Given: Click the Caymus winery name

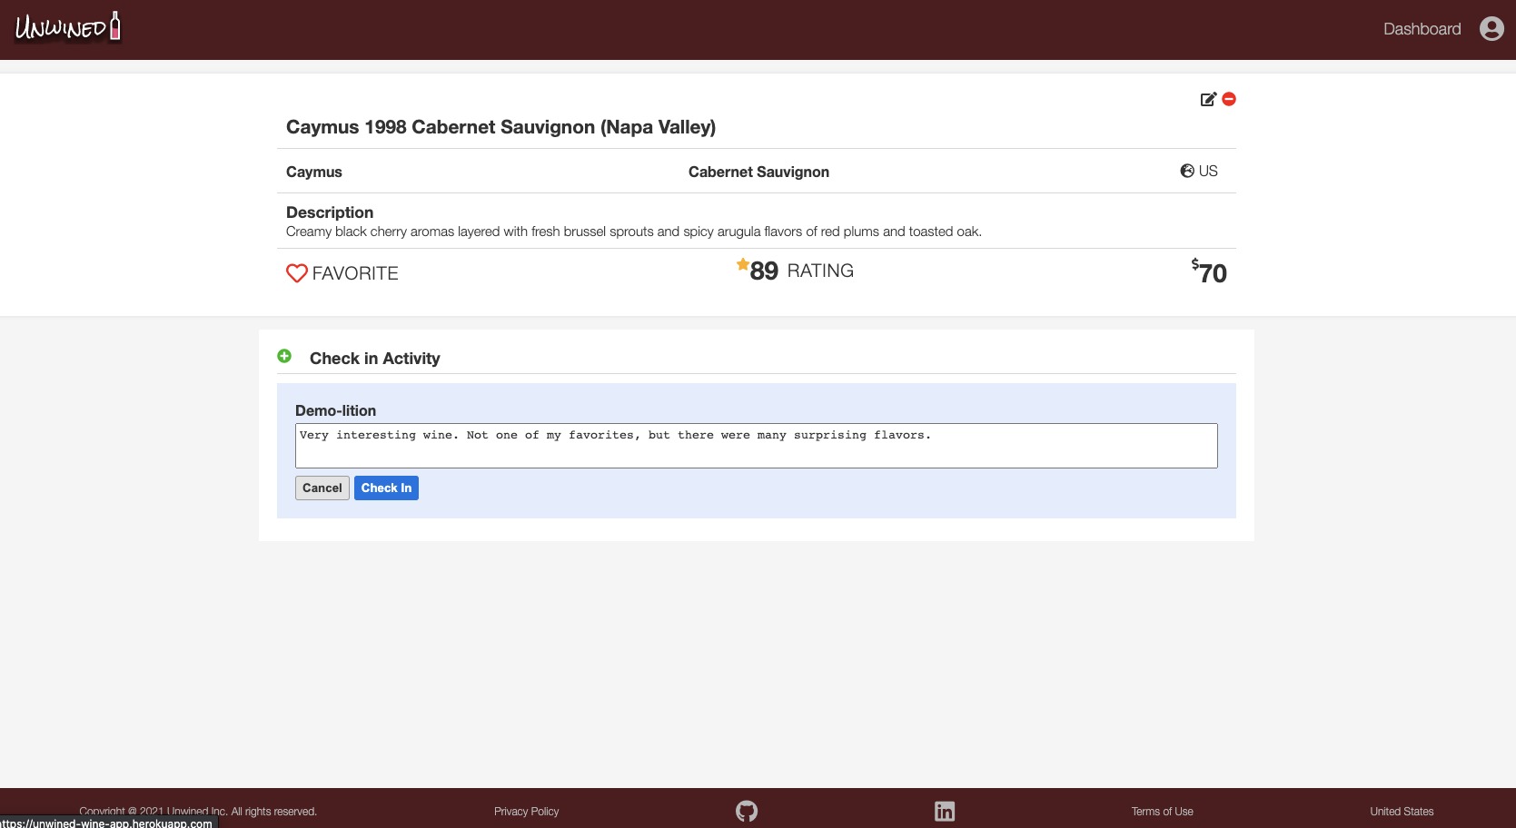Looking at the screenshot, I should click(314, 172).
